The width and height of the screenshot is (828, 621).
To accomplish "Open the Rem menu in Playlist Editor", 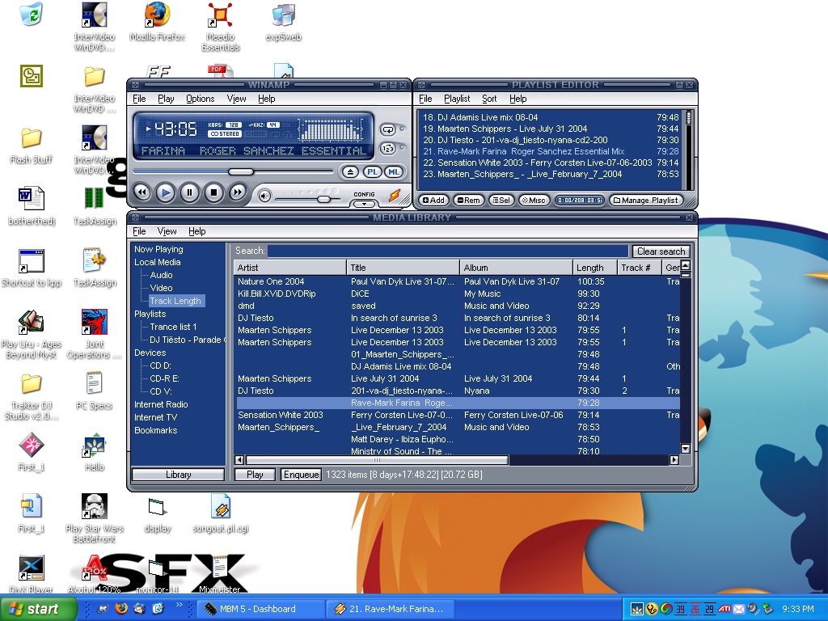I will pyautogui.click(x=468, y=201).
